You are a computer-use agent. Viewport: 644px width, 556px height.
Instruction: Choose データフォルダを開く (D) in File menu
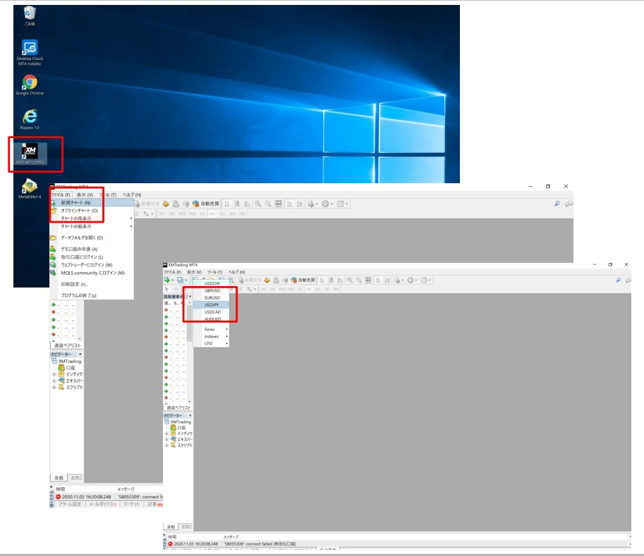point(92,238)
